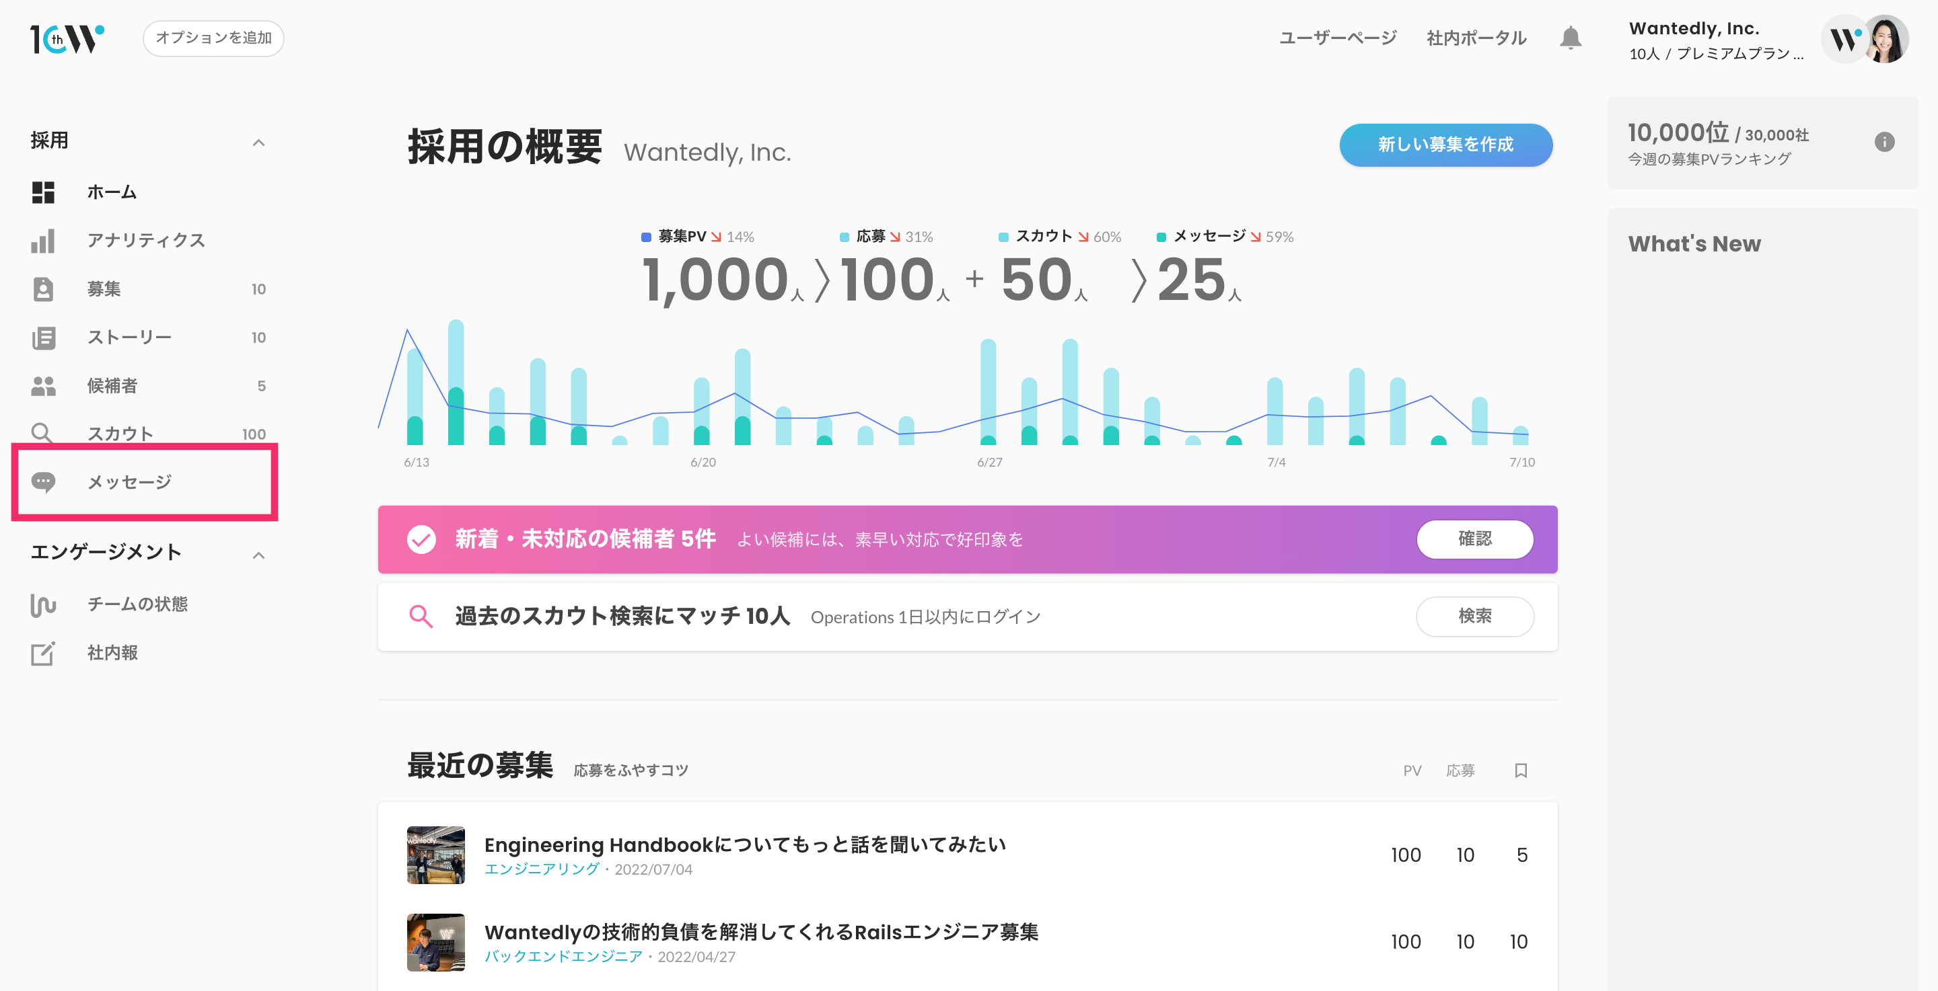Click the notification bell icon
The height and width of the screenshot is (991, 1938).
coord(1570,38)
